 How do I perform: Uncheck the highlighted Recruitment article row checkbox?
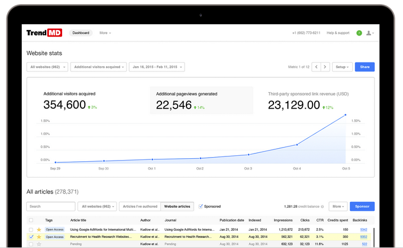pos(31,236)
